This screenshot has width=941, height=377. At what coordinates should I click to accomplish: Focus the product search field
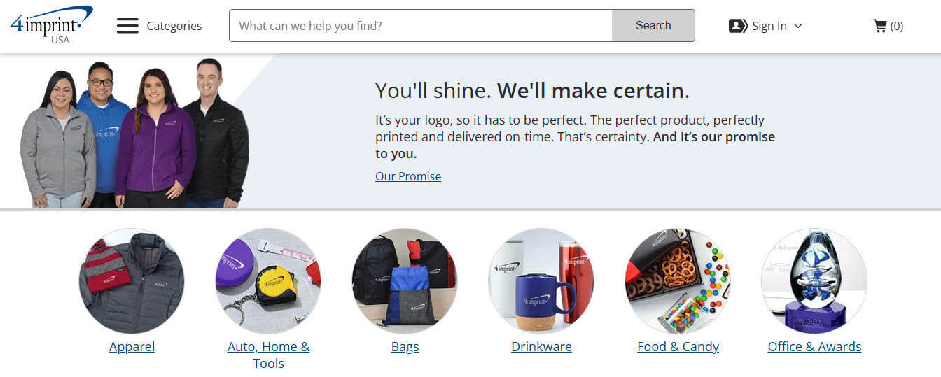pyautogui.click(x=420, y=26)
